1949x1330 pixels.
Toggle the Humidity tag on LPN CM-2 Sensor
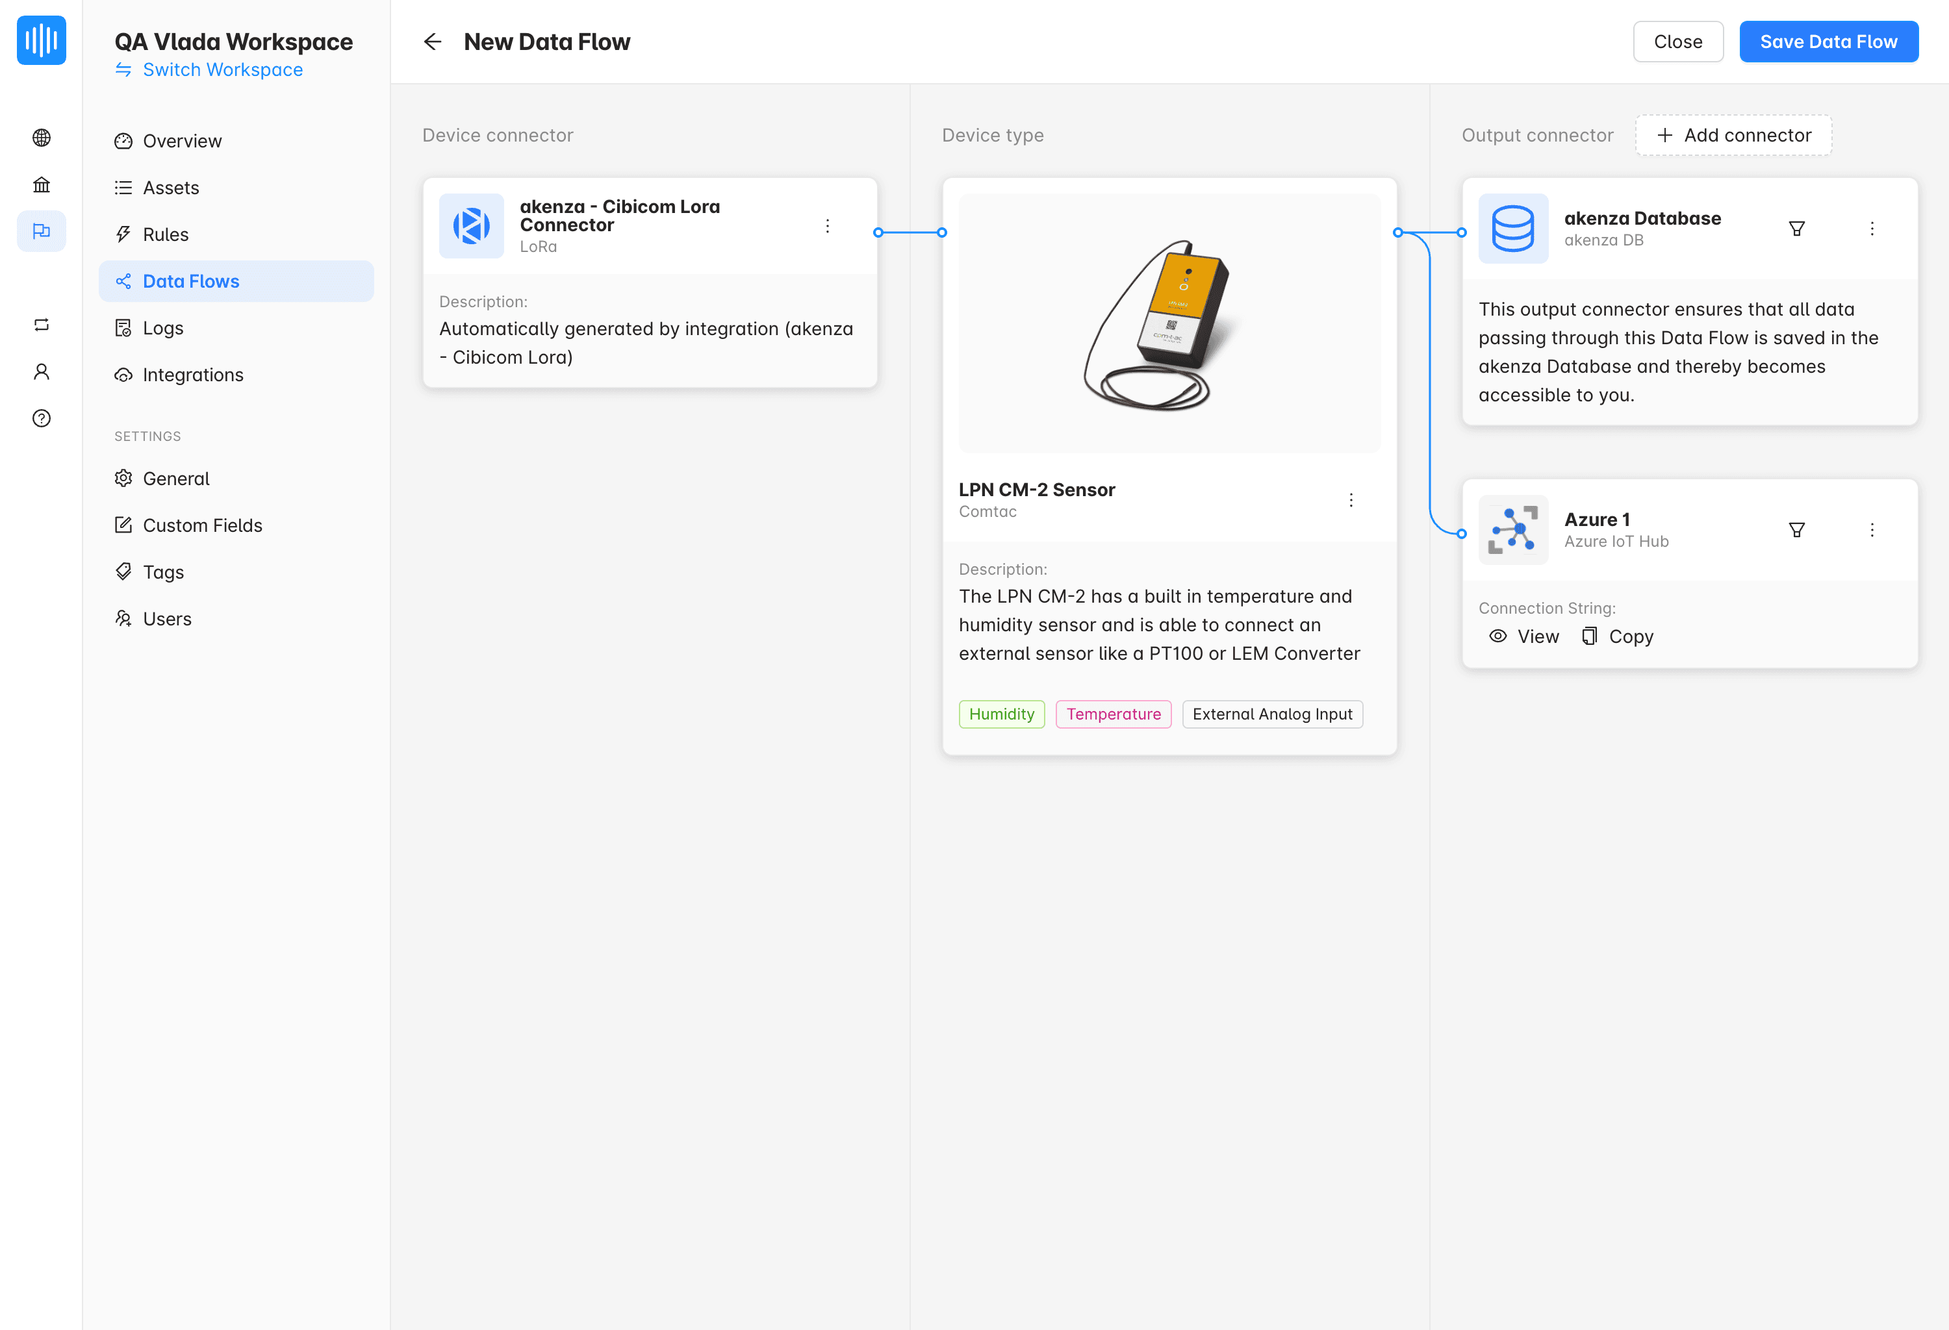[x=1001, y=714]
